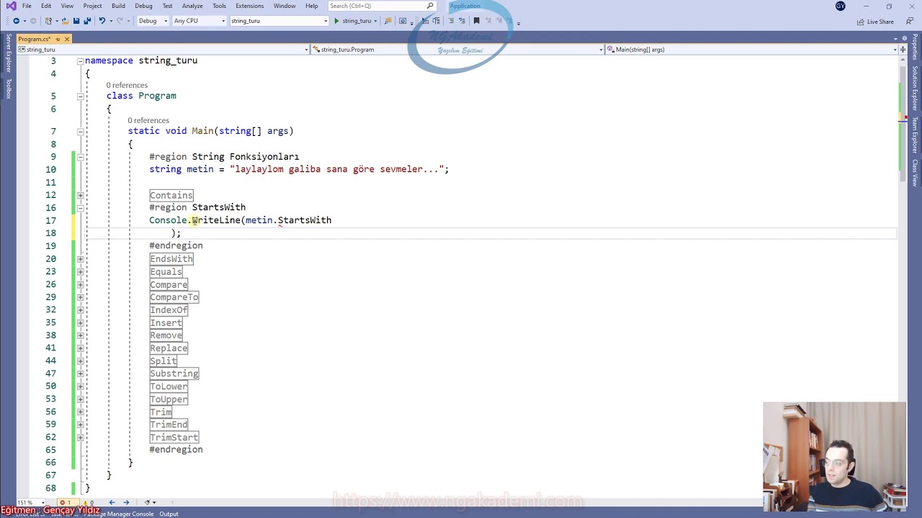
Task: Open the Team Explorer side tab
Action: tap(915, 135)
